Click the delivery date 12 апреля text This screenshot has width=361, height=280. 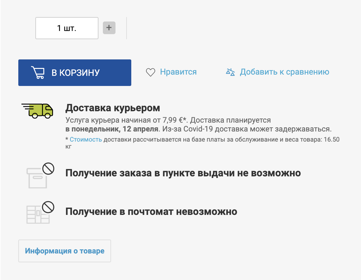click(x=140, y=129)
